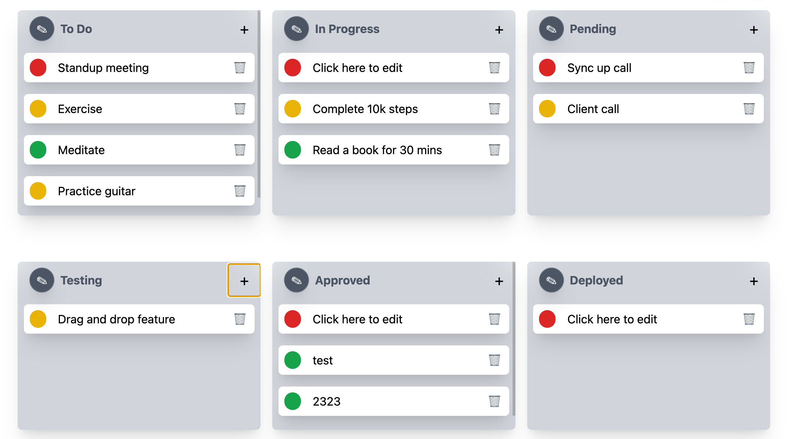The image size is (787, 439).
Task: Add a card to the Pending column
Action: click(754, 30)
